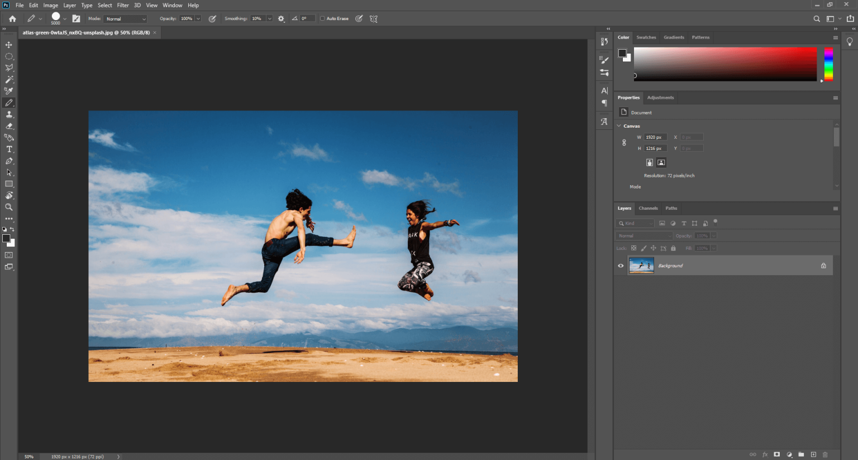Activate the Clone Stamp tool
This screenshot has height=460, width=858.
click(8, 114)
